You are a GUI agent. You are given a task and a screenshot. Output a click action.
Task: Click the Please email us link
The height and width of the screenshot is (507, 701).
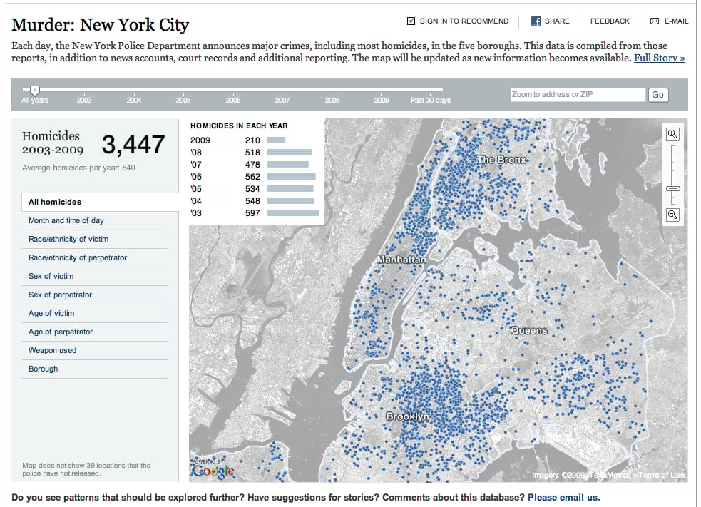click(564, 498)
